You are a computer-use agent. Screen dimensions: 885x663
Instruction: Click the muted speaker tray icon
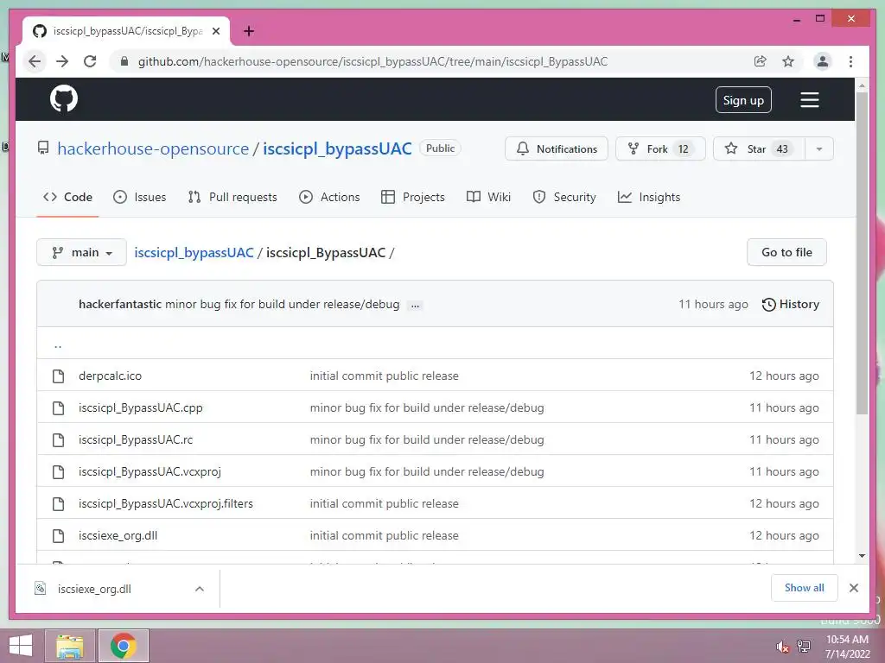[x=782, y=647]
